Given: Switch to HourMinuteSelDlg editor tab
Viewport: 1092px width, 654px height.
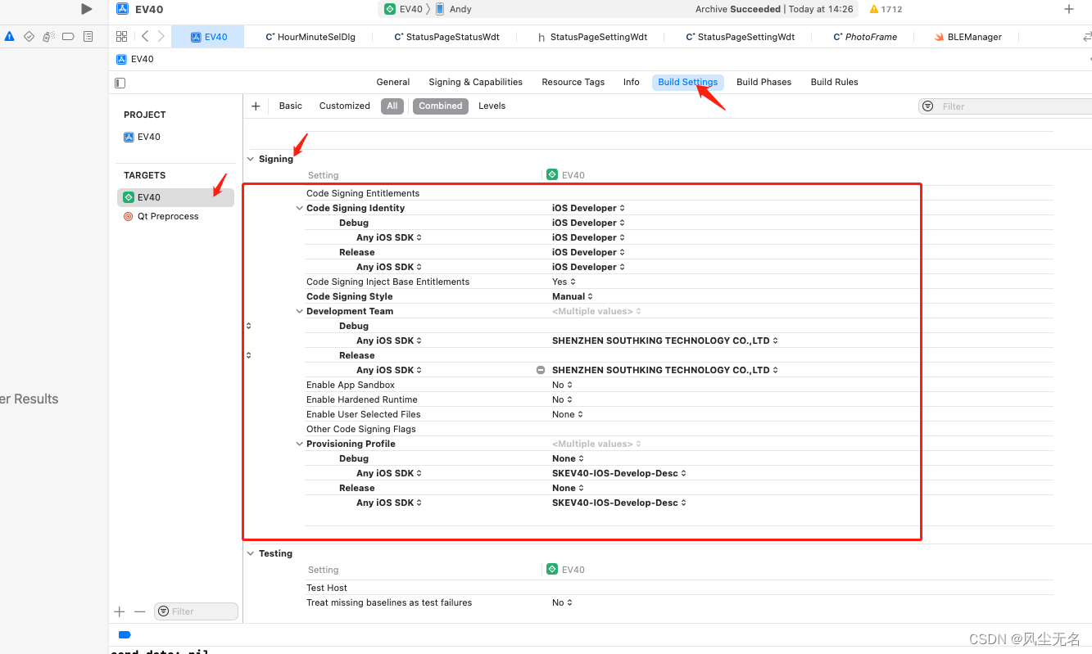Looking at the screenshot, I should (310, 37).
